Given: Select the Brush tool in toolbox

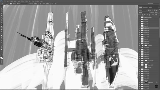Looking at the screenshot, I should click(1, 24).
